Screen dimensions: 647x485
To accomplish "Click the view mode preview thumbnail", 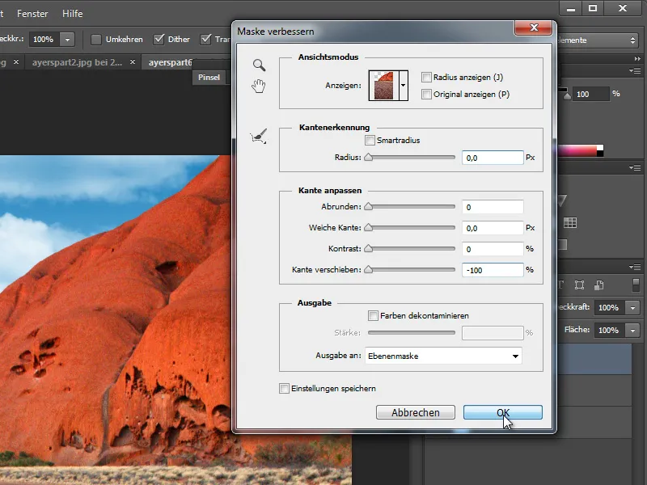I will pos(383,86).
